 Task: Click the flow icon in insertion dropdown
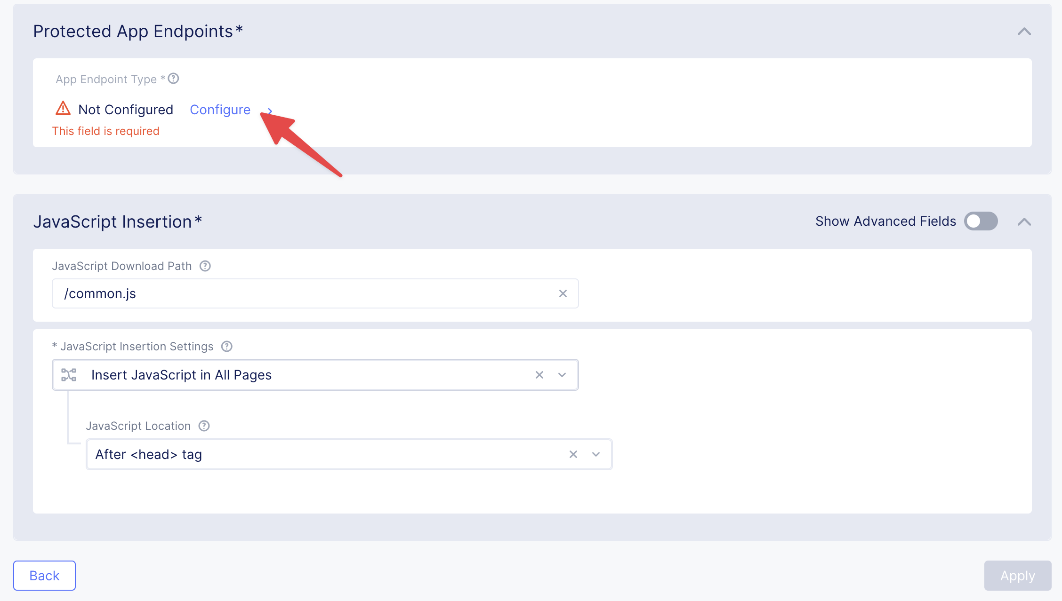(69, 375)
